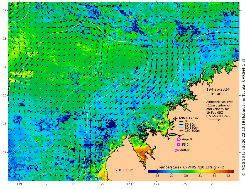Click colorbar tick label 30

tap(186, 176)
